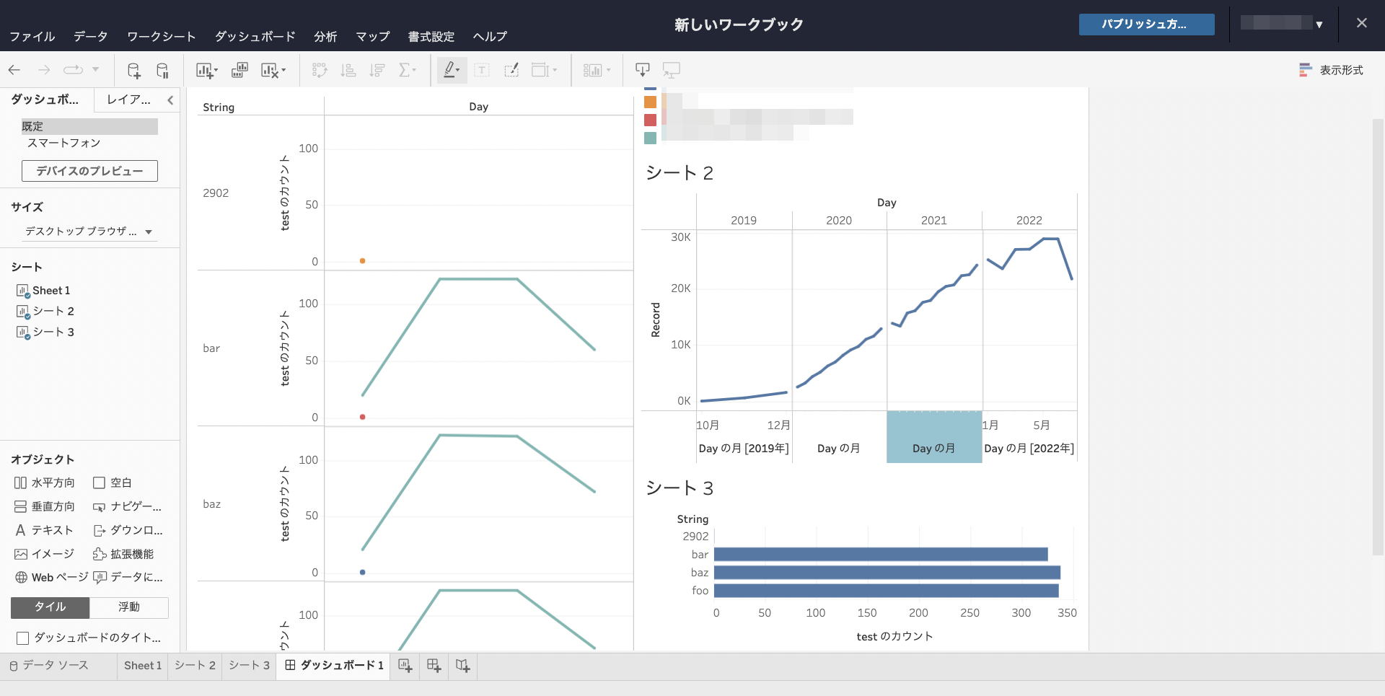Click the download icon in toolbar
This screenshot has height=696, width=1385.
642,70
